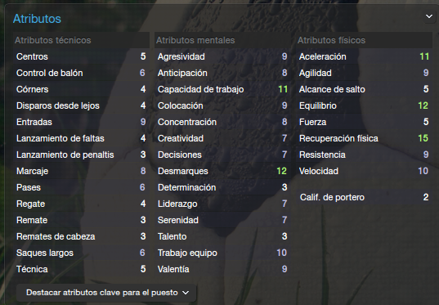Select the Equilibrio attribute value 12

coord(423,105)
